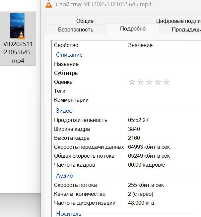Image resolution: width=201 pixels, height=217 pixels.
Task: Open the Цифровые подписи tab
Action: [178, 21]
